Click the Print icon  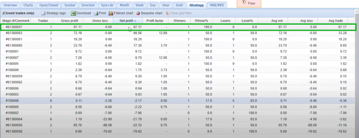pos(96,13)
